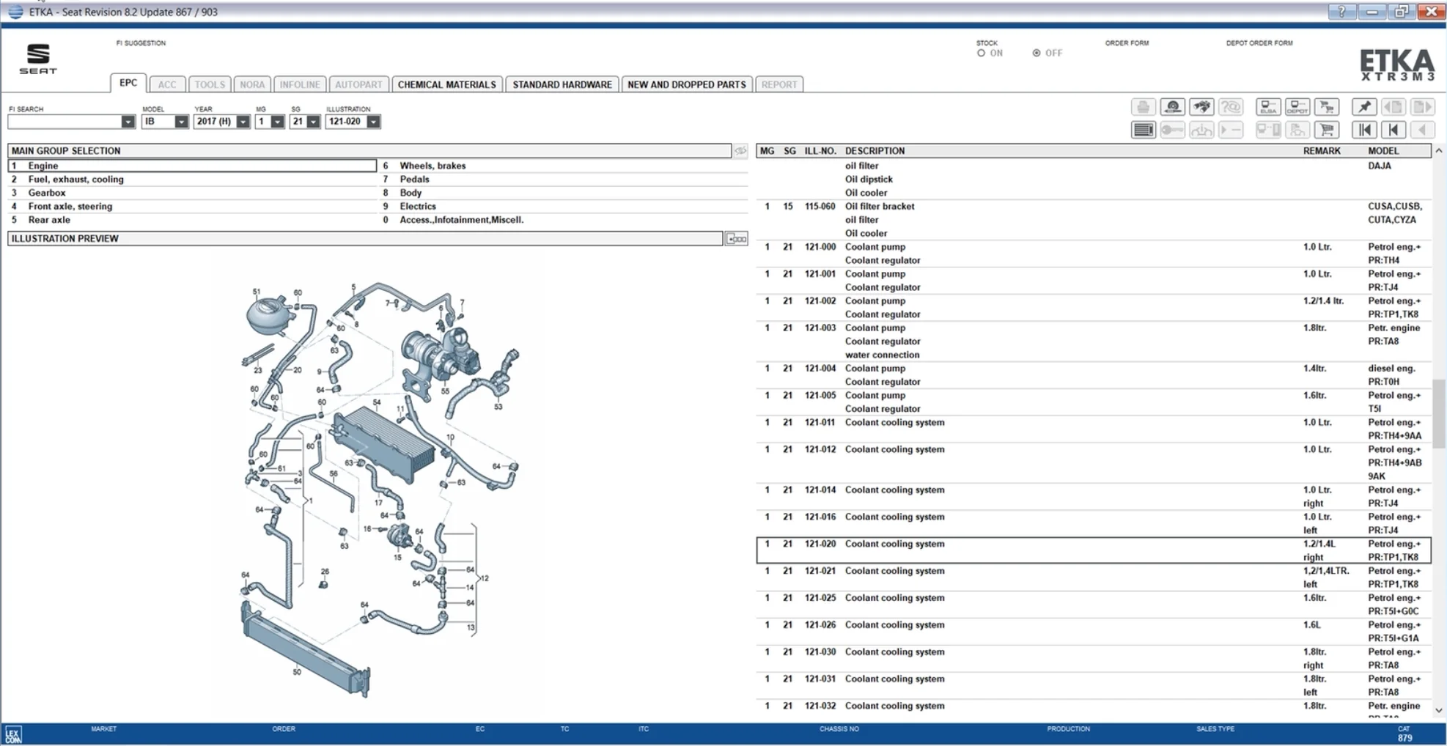
Task: Click the double shopping cart transfer icon
Action: [x=1327, y=107]
